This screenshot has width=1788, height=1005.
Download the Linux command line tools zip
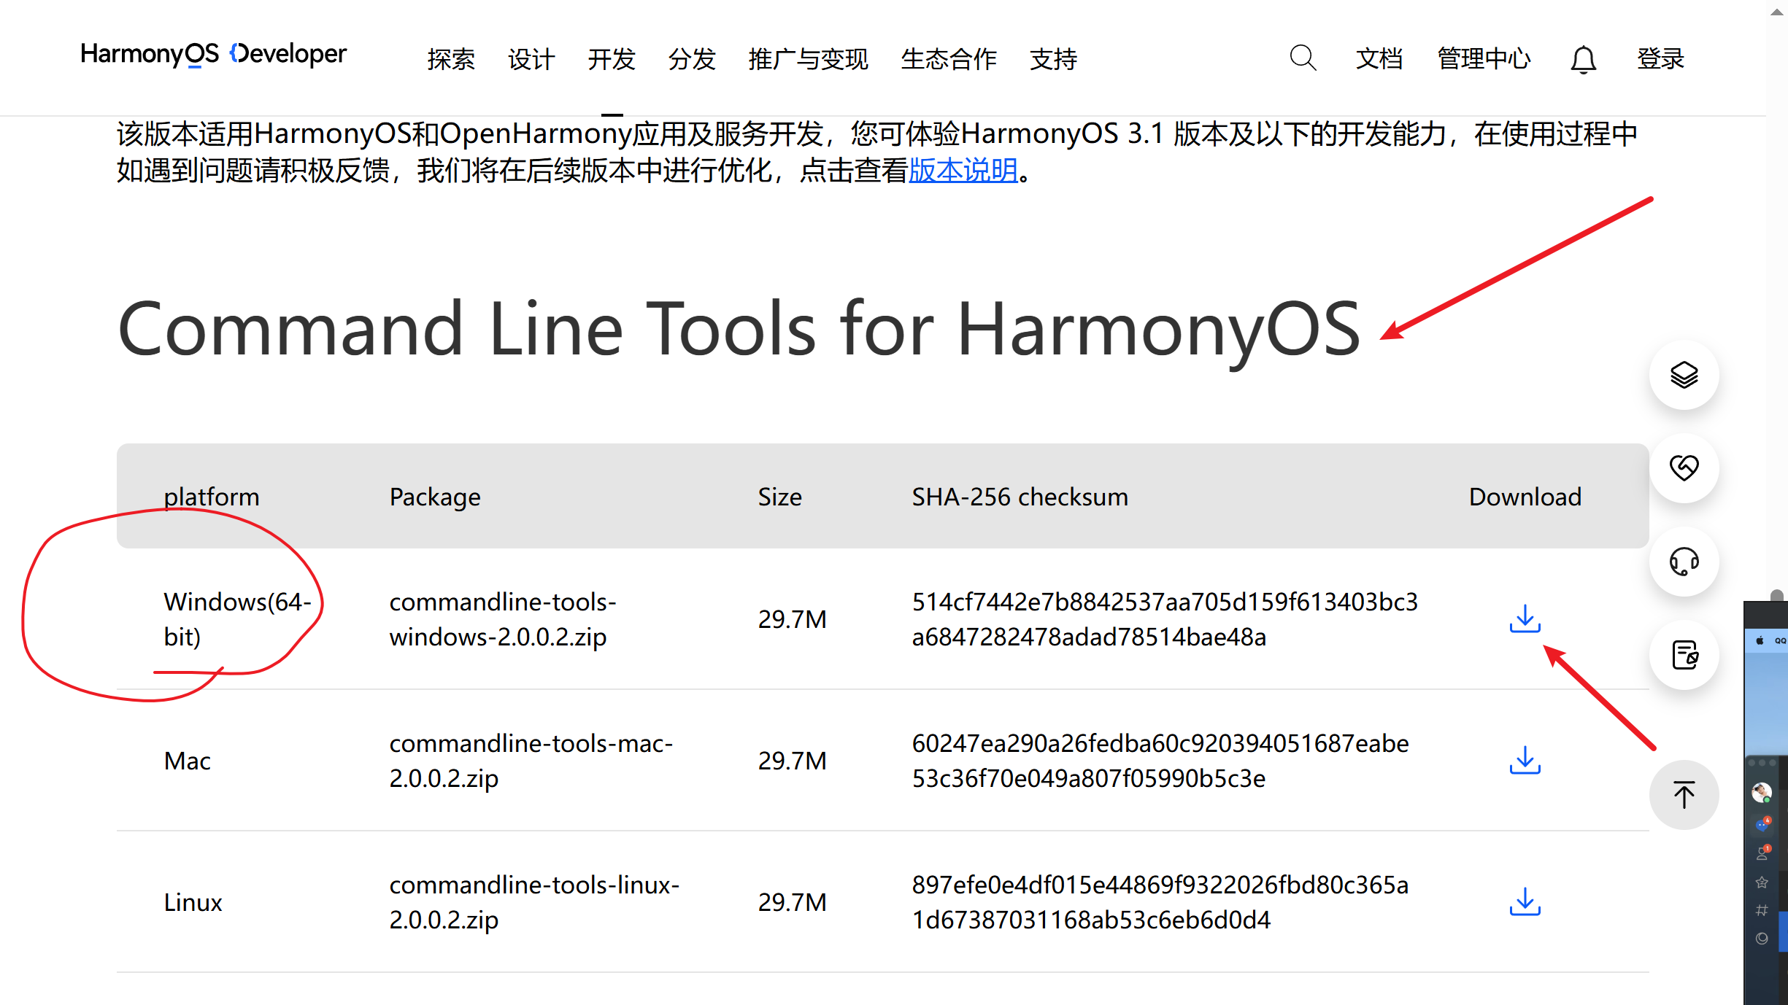[1525, 901]
